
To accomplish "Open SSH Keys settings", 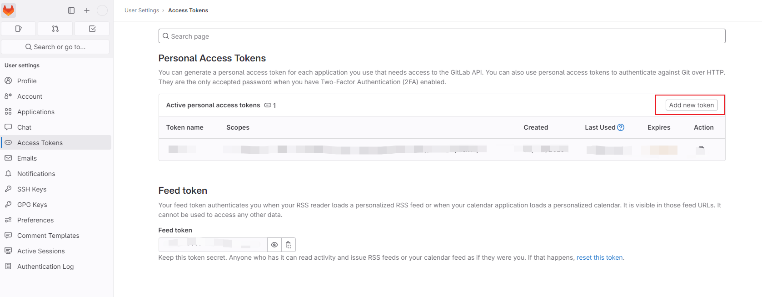I will click(x=31, y=189).
